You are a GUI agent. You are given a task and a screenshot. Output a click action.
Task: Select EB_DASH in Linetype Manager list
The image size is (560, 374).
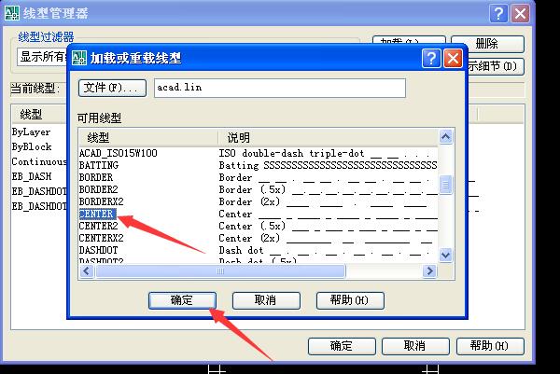[x=32, y=177]
